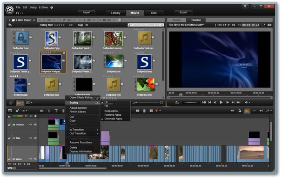This screenshot has height=178, width=281.
Task: Click the application film reel logo
Action: (10, 10)
